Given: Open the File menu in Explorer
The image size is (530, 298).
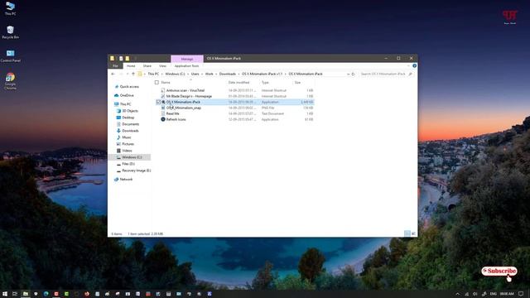Looking at the screenshot, I should (115, 66).
